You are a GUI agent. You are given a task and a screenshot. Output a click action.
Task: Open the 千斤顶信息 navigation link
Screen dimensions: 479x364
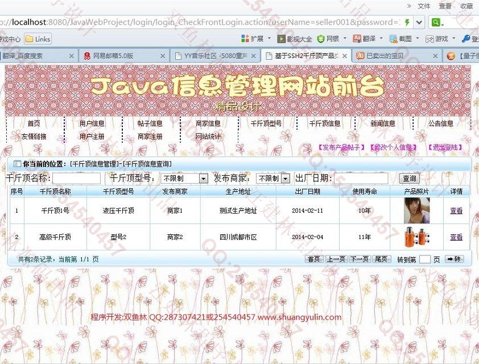(x=325, y=123)
